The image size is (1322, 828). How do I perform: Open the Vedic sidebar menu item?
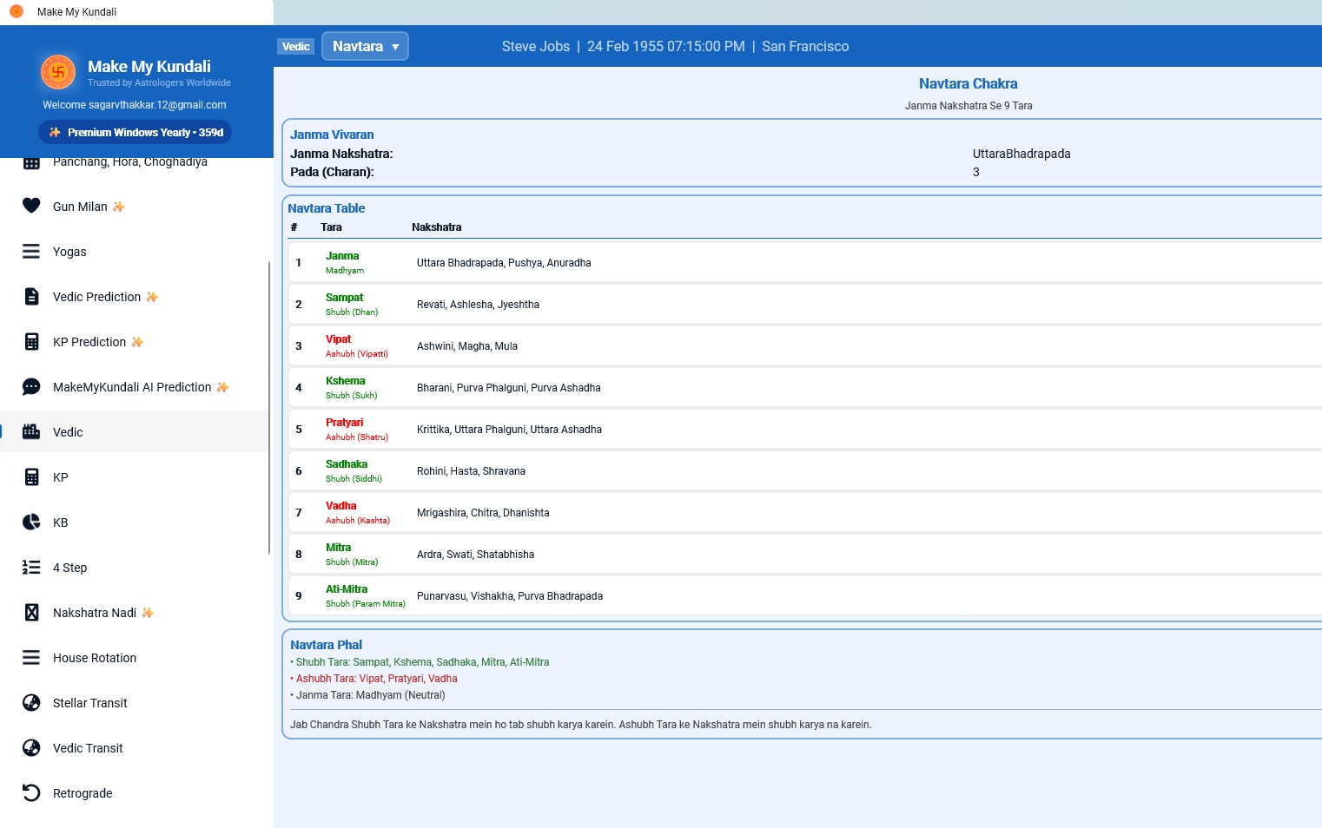point(136,431)
